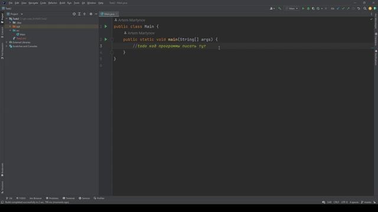Open the Problems tool window tab

pos(52,198)
